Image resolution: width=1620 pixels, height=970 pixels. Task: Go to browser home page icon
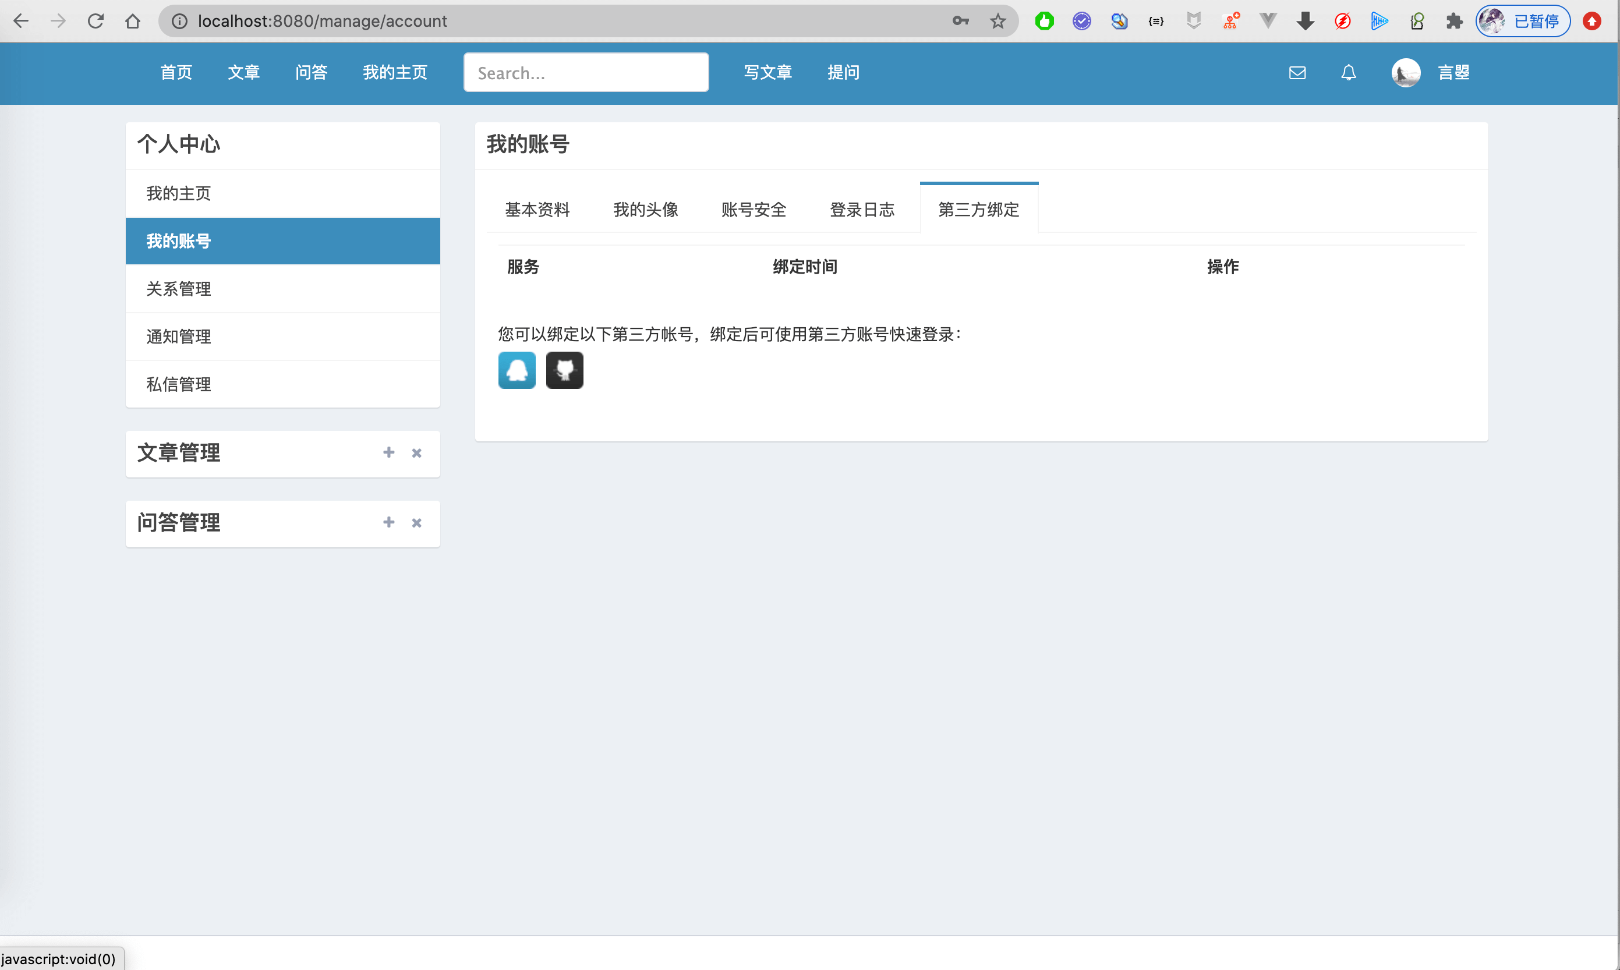[133, 22]
